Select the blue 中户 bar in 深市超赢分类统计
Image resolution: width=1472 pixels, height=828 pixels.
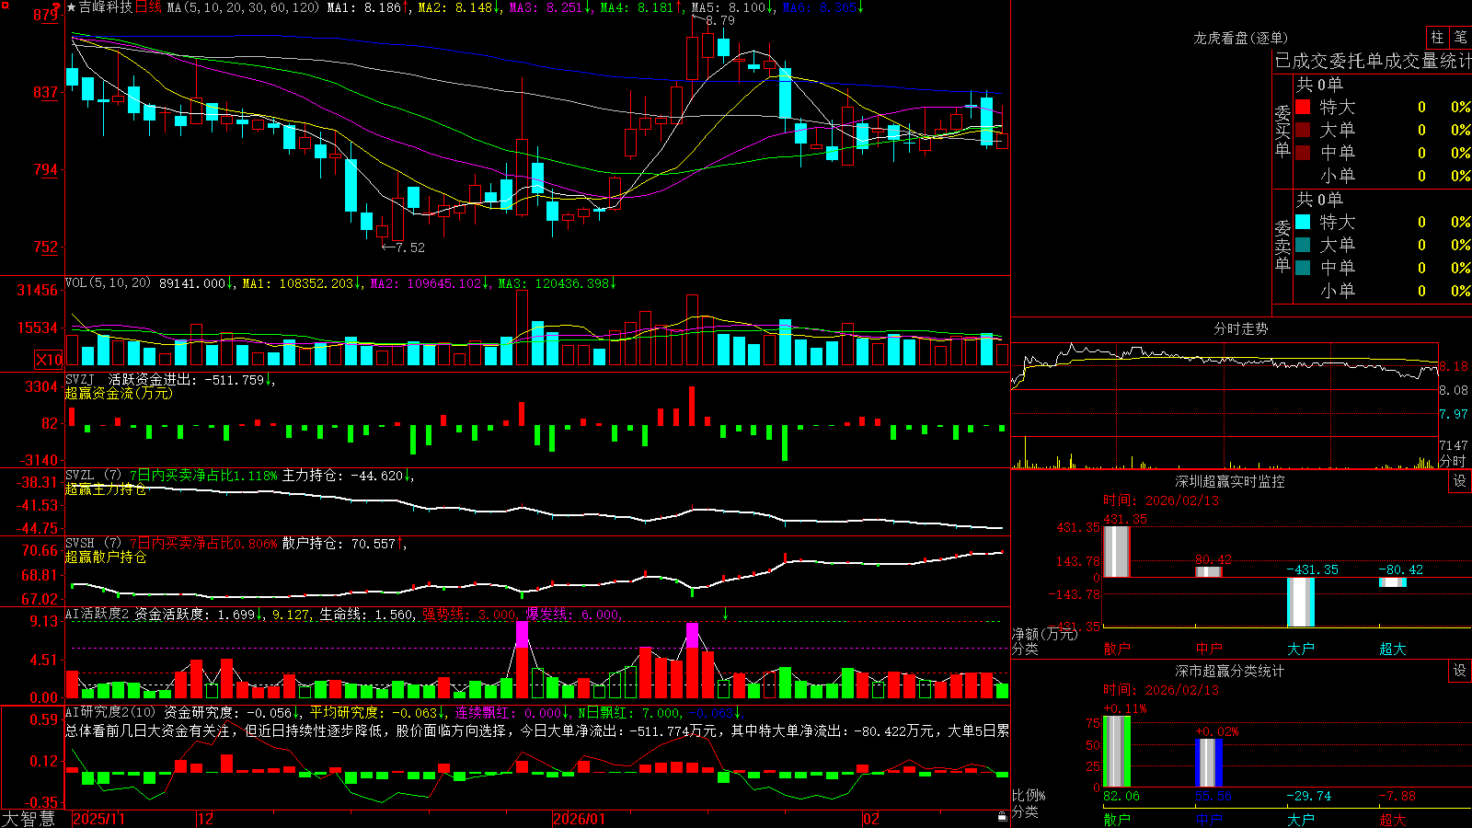(1209, 763)
